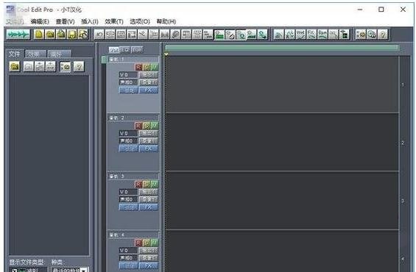Click the undo arrow icon in main toolbar
Image resolution: width=416 pixels, height=272 pixels.
tap(99, 35)
